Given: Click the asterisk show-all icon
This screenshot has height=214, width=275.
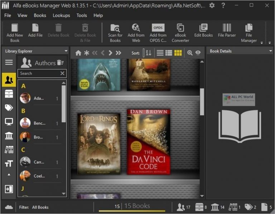Looking at the screenshot, I should [86, 53].
